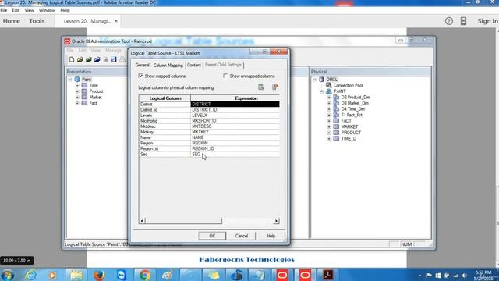Click right scroll arrow of the mapping grid
The image size is (499, 281).
[x=276, y=220]
